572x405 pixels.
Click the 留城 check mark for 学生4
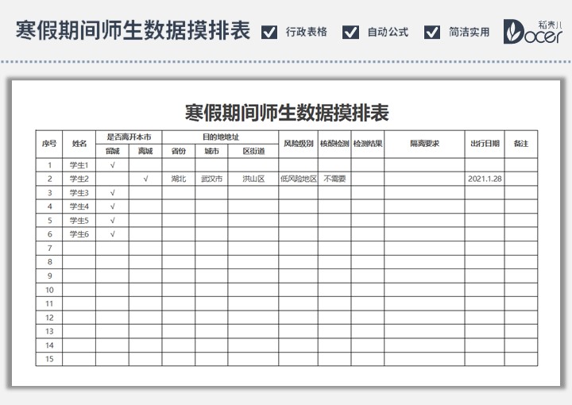[x=112, y=206]
